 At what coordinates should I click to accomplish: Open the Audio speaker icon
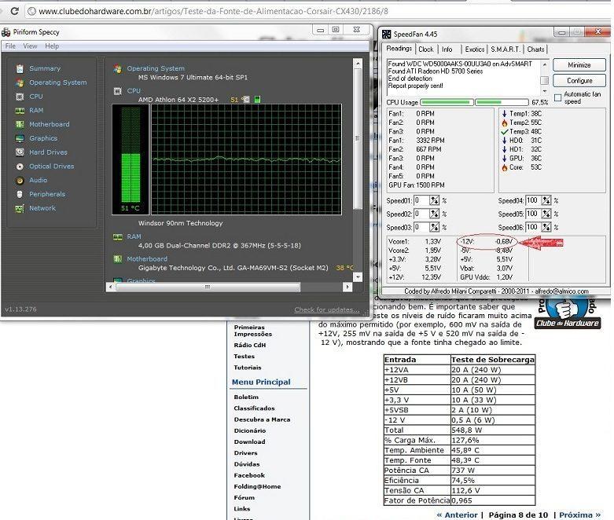20,181
